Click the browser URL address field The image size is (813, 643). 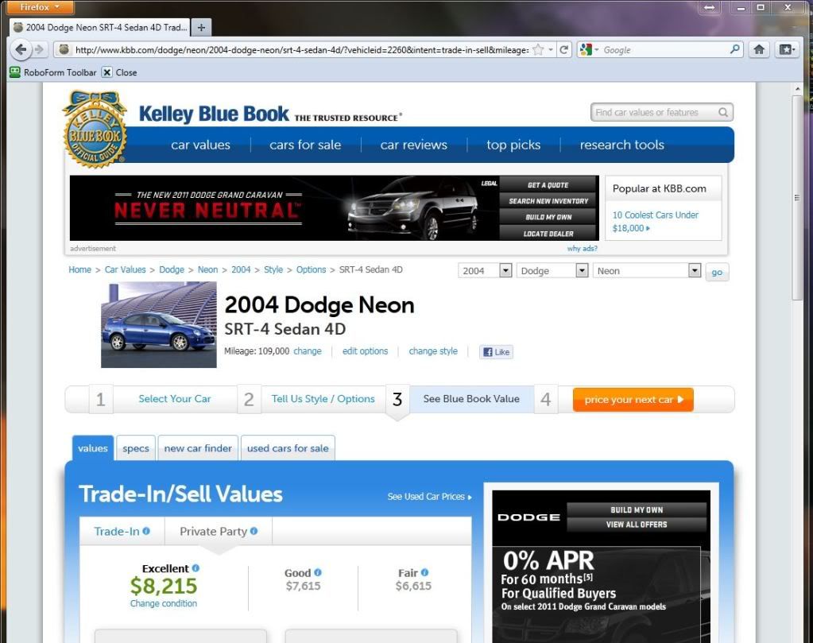click(302, 50)
